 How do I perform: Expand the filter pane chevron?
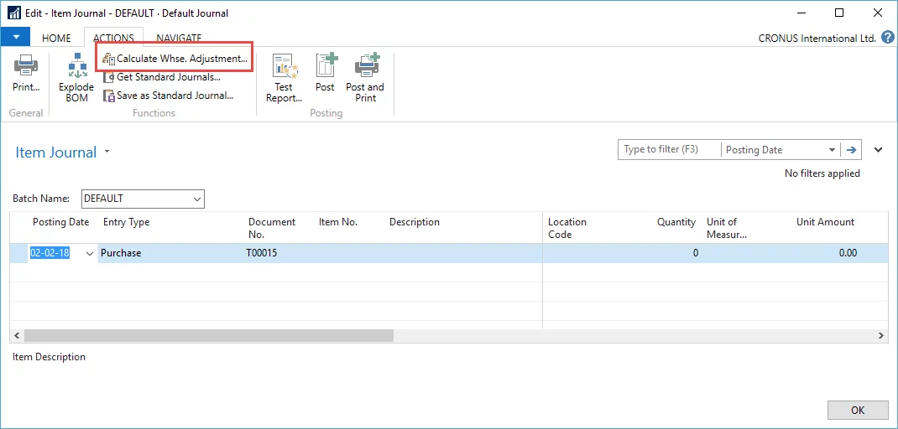click(x=879, y=150)
